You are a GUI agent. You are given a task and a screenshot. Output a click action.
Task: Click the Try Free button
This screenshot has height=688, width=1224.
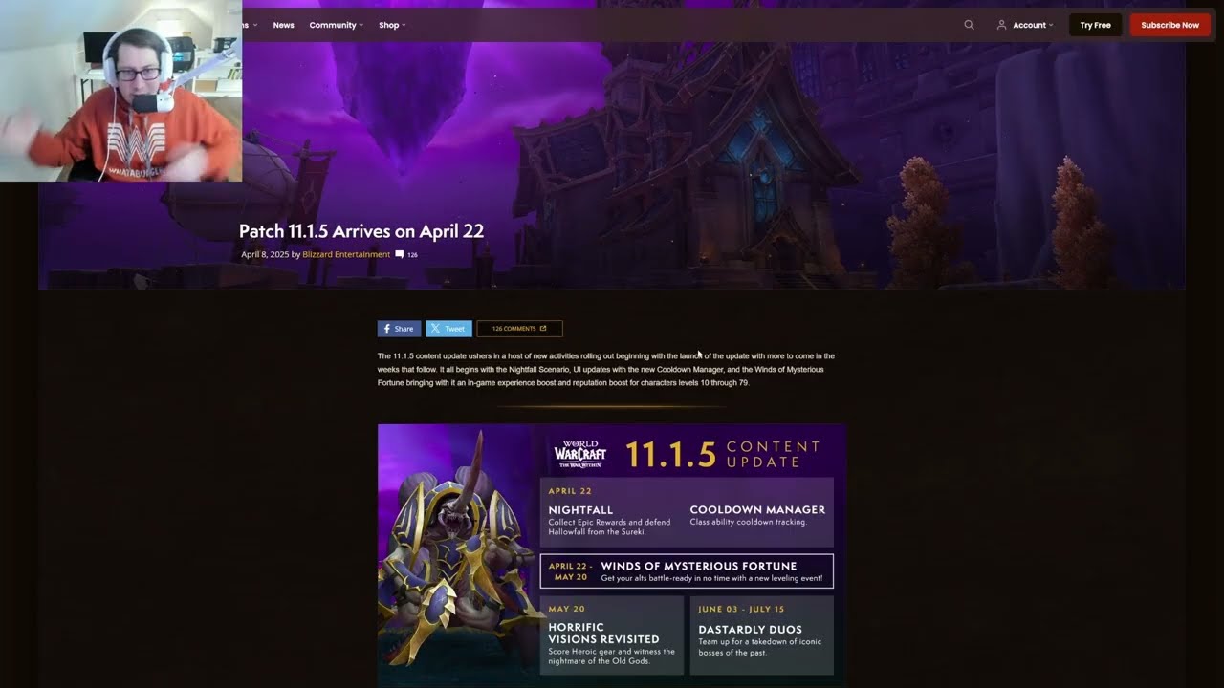click(x=1095, y=25)
